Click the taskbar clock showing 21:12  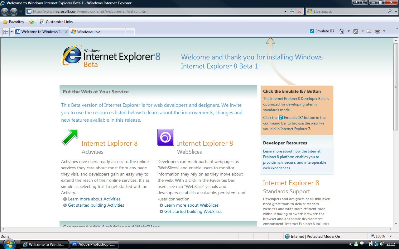coord(391,244)
